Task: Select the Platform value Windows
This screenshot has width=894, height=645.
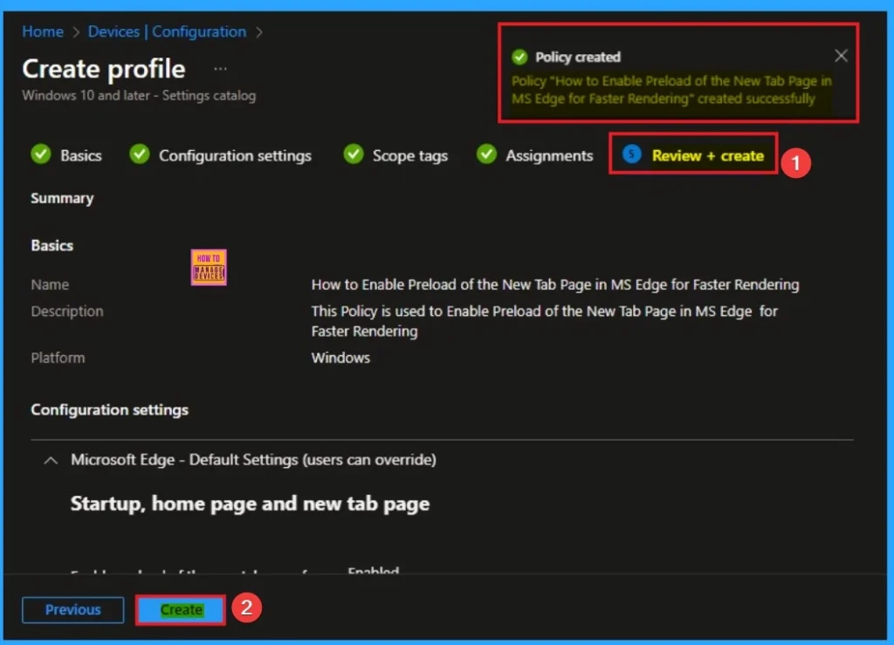Action: [x=340, y=358]
